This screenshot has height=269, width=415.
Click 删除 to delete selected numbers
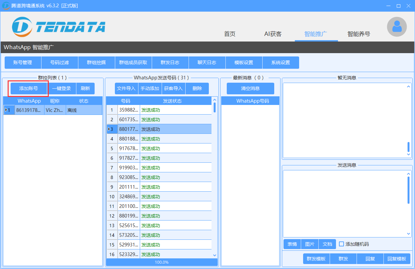tap(197, 88)
